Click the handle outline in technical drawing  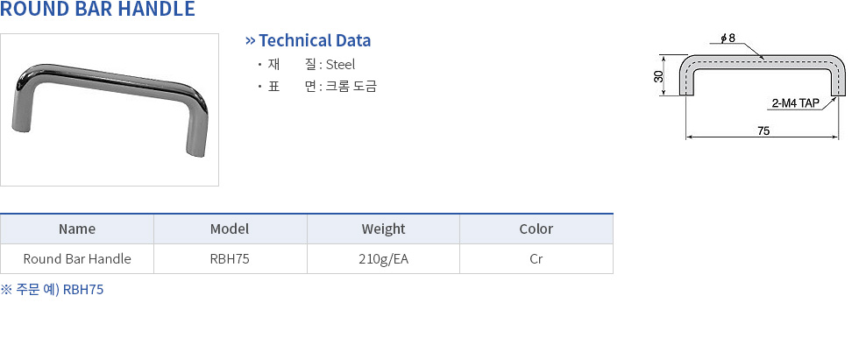[x=762, y=75]
